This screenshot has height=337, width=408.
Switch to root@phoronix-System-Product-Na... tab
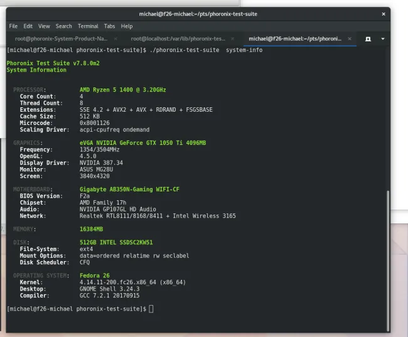[x=62, y=39]
